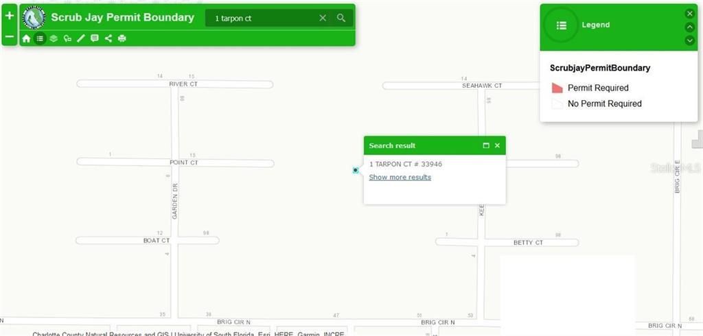Open the Layers stack tool
Image resolution: width=703 pixels, height=336 pixels.
(54, 38)
